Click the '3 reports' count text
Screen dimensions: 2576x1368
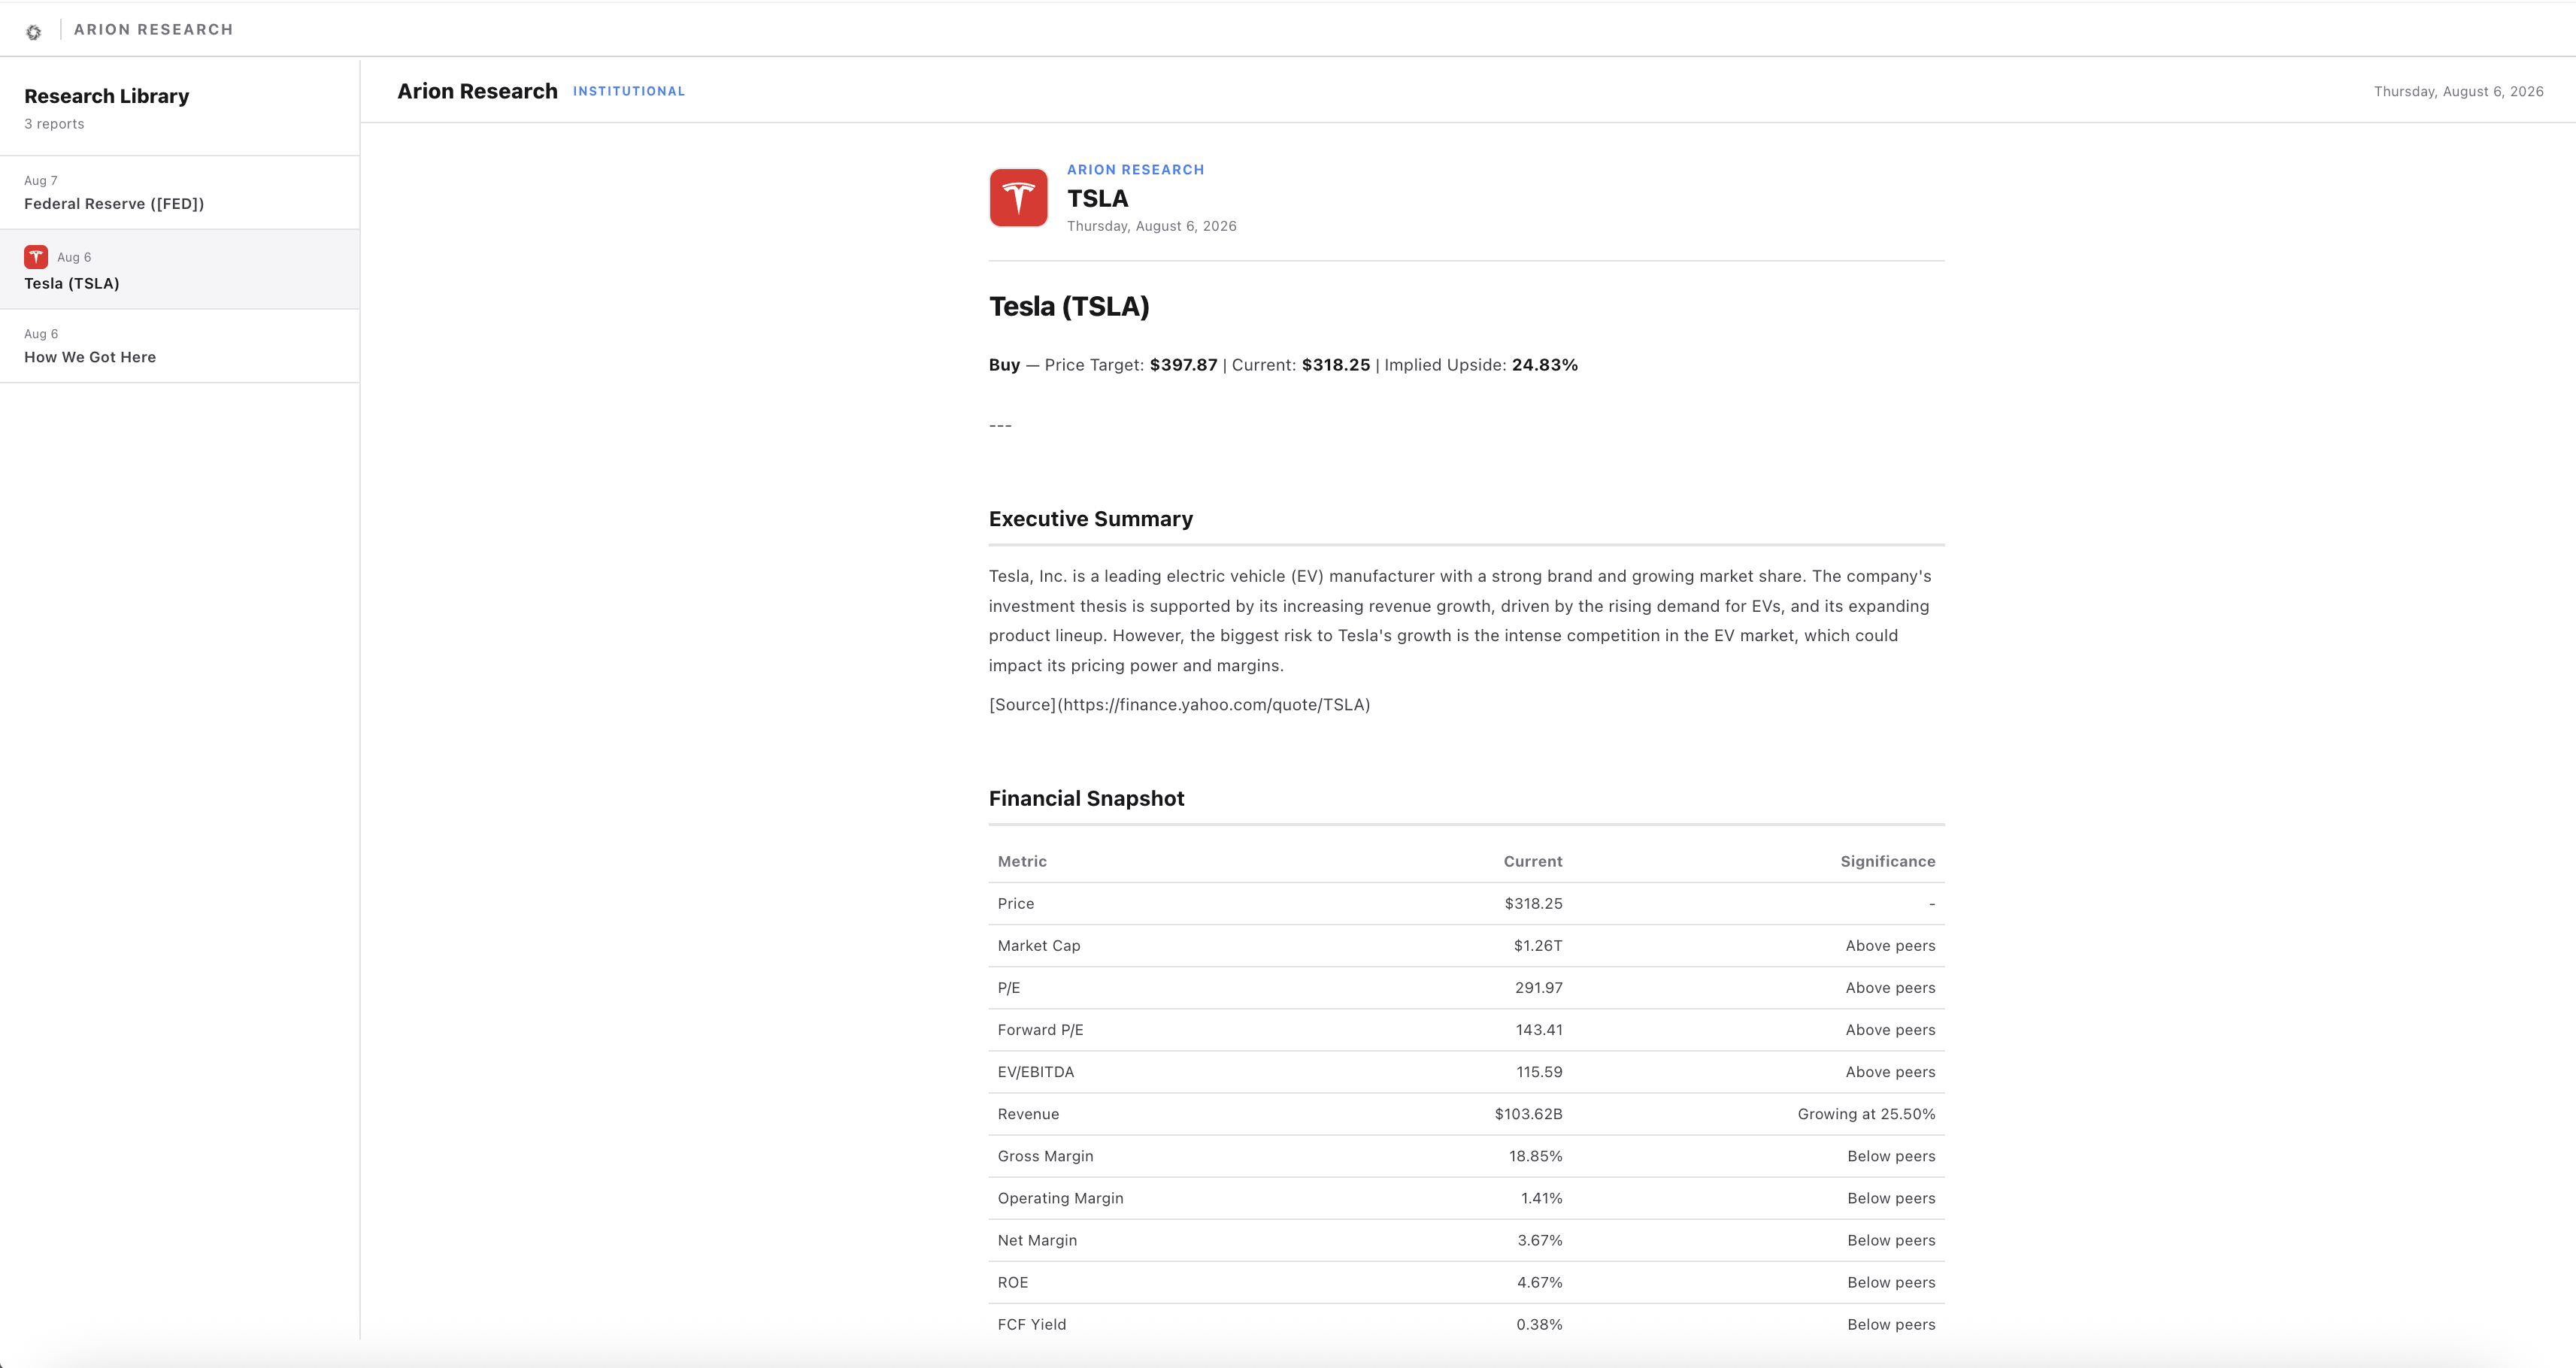pyautogui.click(x=54, y=124)
